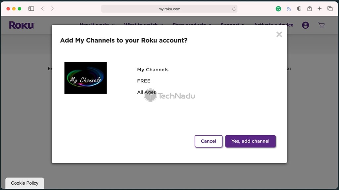Expand the Support menu
This screenshot has height=190, width=339.
[x=233, y=25]
